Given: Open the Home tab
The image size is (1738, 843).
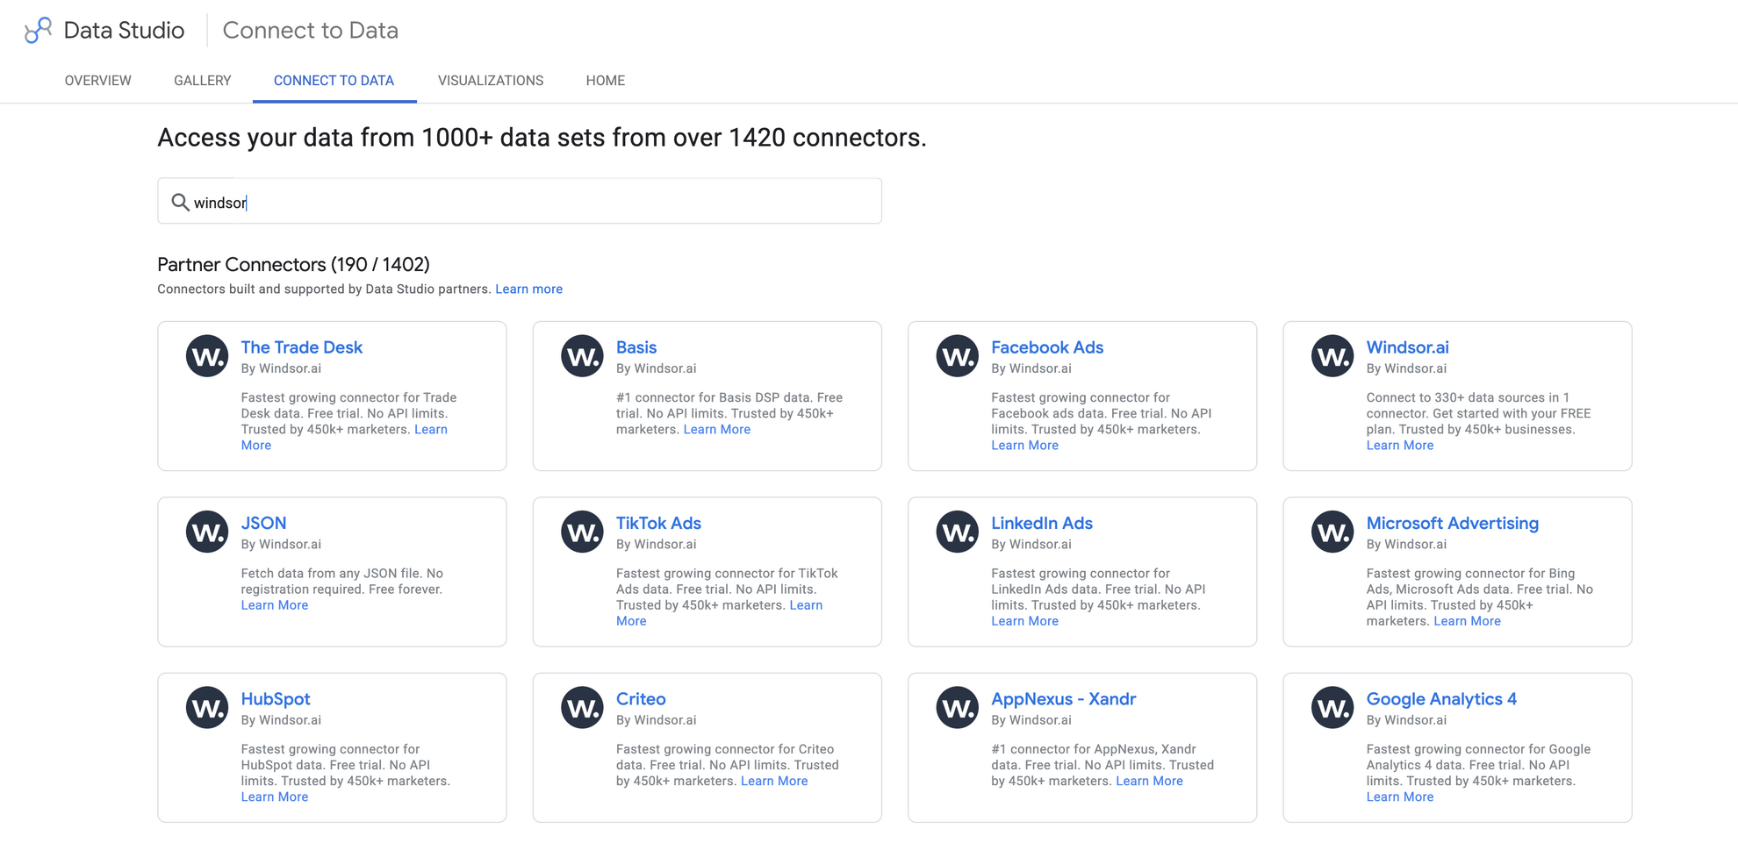Looking at the screenshot, I should tap(606, 81).
